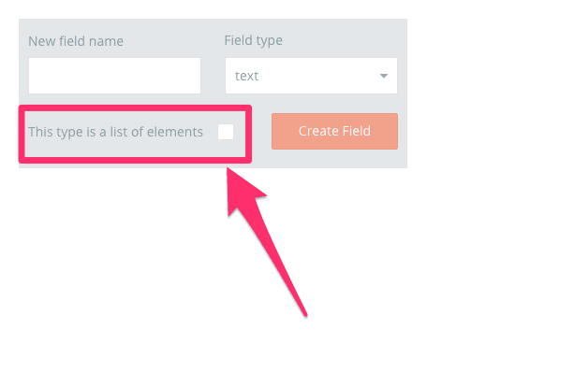The image size is (574, 387).
Task: Select the "text" value in Field type
Action: click(248, 77)
